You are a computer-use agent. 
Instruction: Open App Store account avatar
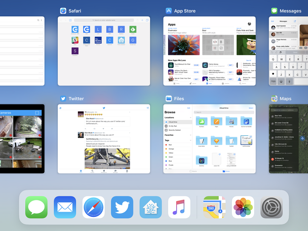(249, 24)
